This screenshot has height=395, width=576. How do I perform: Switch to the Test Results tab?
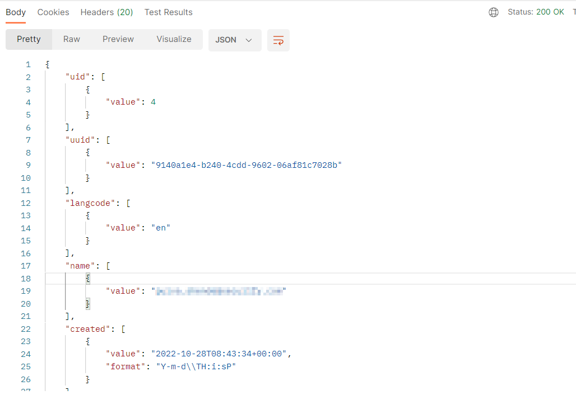168,12
